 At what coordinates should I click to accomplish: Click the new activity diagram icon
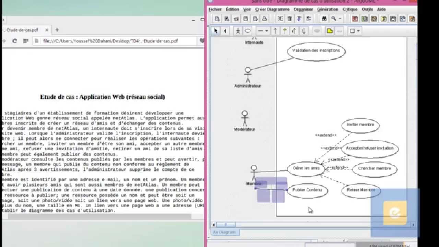click(403, 19)
